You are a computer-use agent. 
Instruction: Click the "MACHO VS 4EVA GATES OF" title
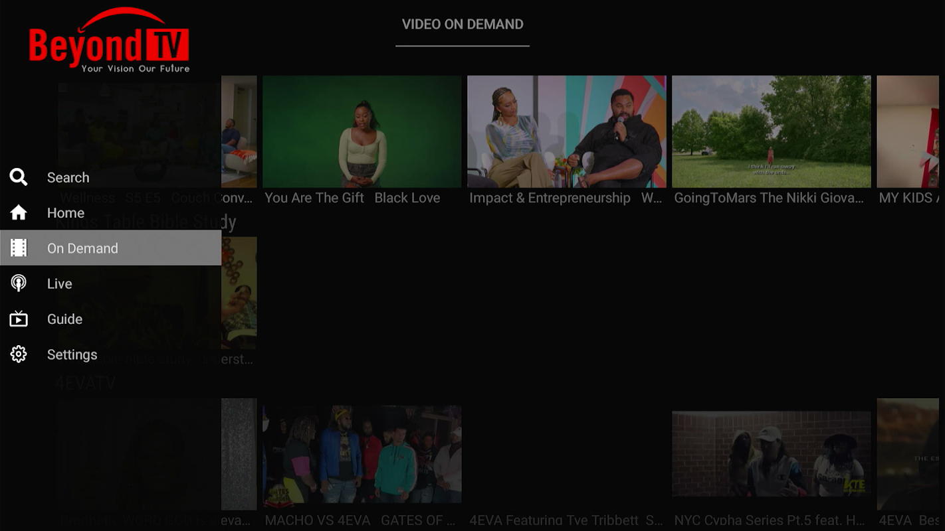click(360, 521)
